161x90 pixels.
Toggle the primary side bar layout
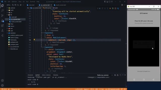[105, 1]
